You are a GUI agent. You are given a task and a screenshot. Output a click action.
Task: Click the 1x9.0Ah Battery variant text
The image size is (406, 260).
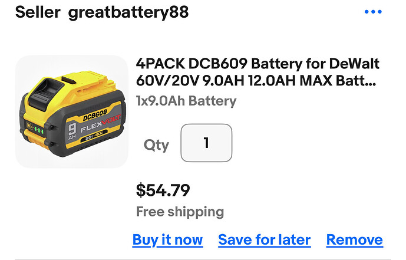click(186, 101)
